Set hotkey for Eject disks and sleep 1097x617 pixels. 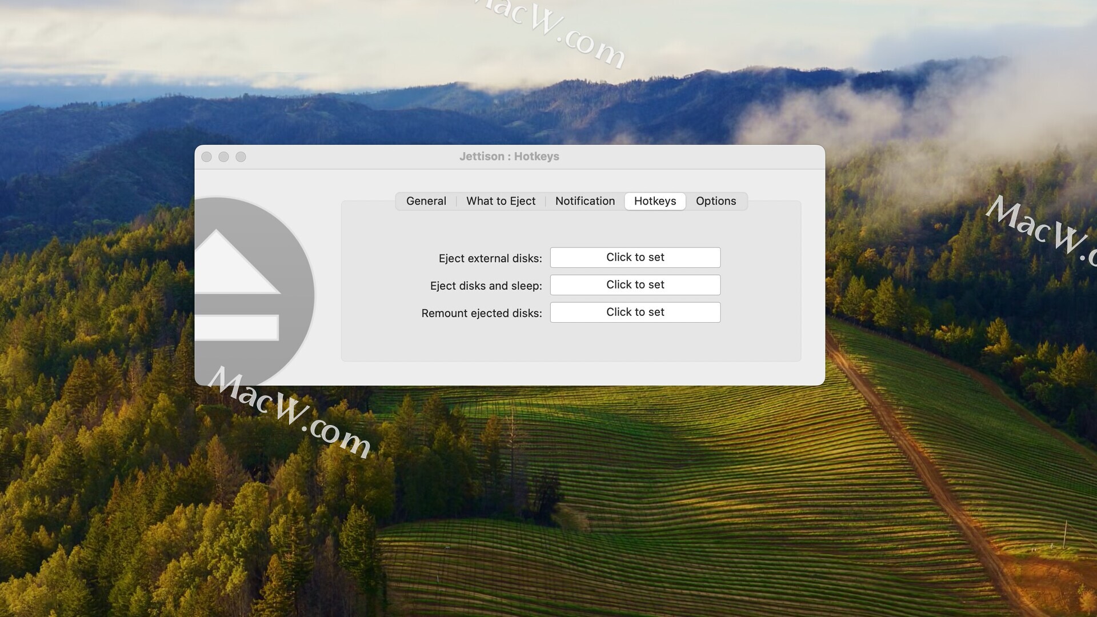coord(635,285)
